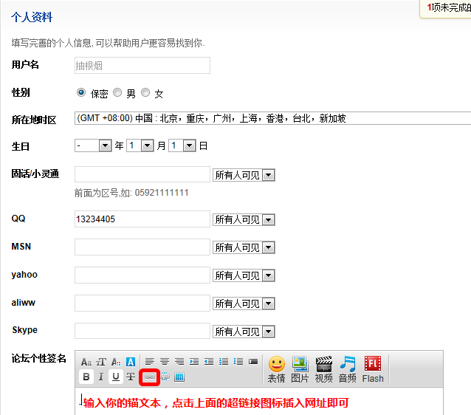This screenshot has height=415, width=471.
Task: Toggle underline in the signature editor
Action: pos(116,377)
